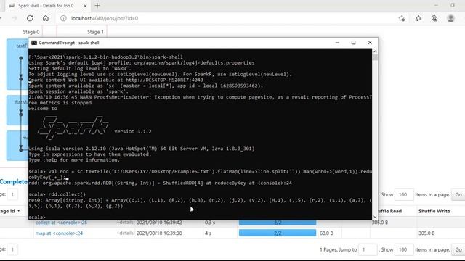Sort by Shuffle Write column
Viewport: 465px width, 261px height.
[x=434, y=211]
